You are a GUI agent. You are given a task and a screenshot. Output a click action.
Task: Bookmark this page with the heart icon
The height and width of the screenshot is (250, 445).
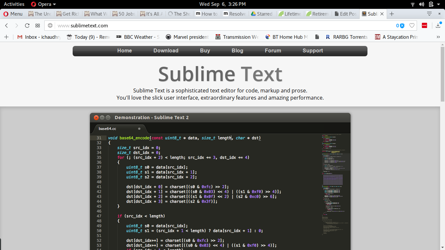click(412, 25)
